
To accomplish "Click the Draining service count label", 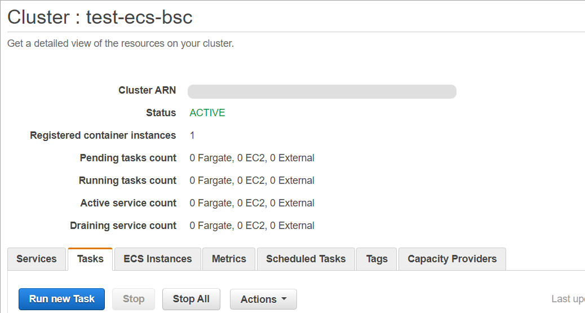I will 123,226.
